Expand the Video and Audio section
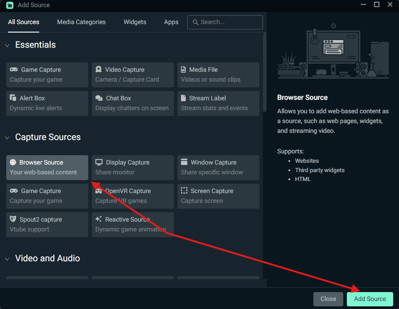This screenshot has height=309, width=399. click(x=7, y=259)
